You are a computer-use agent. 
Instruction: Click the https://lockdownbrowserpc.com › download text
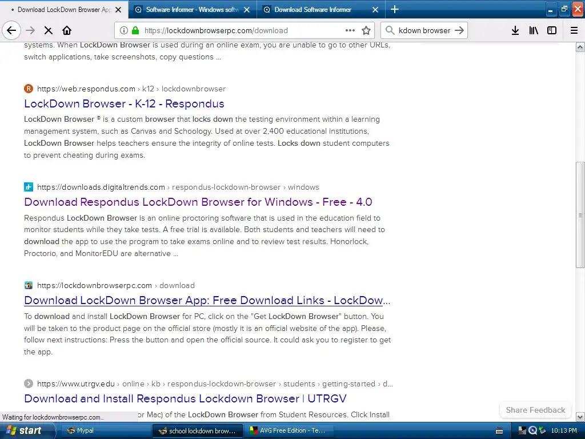[116, 285]
